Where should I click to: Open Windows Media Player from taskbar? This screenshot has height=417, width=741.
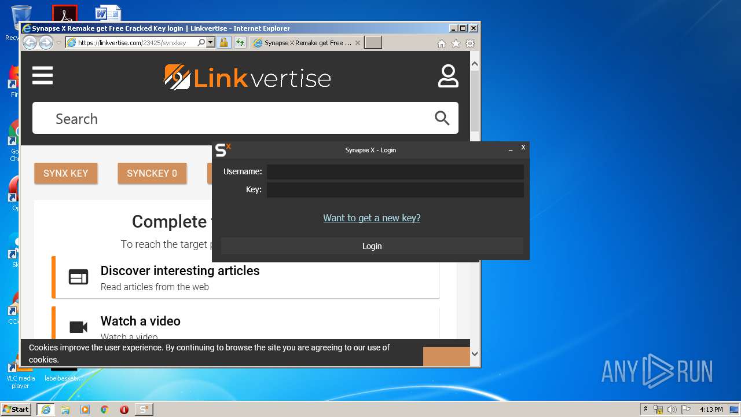[85, 409]
